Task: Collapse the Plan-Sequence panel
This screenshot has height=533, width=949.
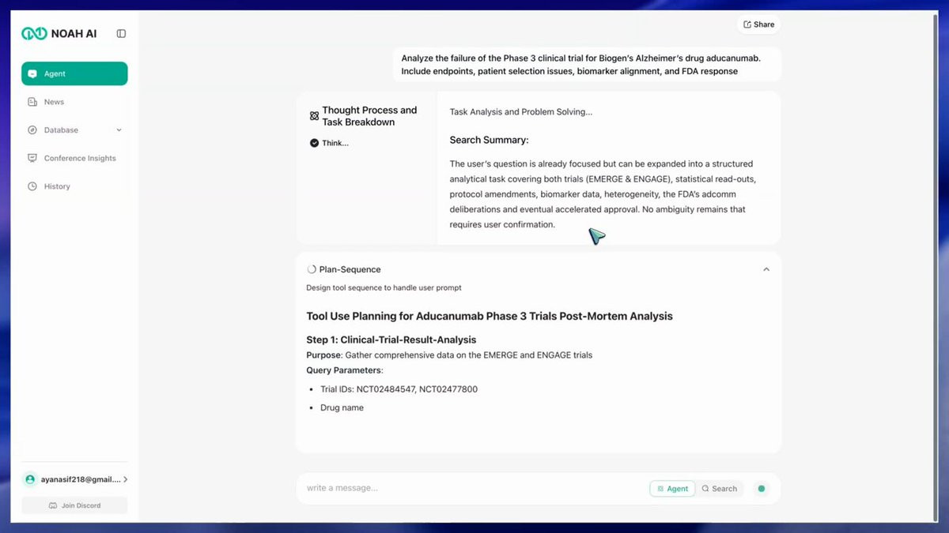Action: click(766, 269)
